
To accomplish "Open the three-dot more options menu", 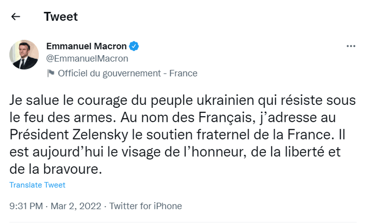I will 351,46.
